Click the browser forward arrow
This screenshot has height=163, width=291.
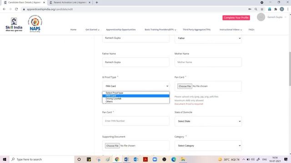pyautogui.click(x=10, y=9)
